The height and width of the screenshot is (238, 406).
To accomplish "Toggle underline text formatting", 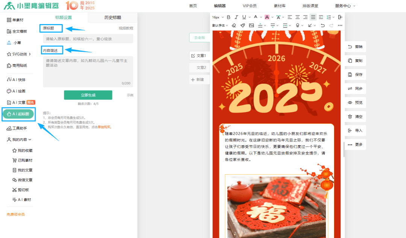I will click(244, 17).
